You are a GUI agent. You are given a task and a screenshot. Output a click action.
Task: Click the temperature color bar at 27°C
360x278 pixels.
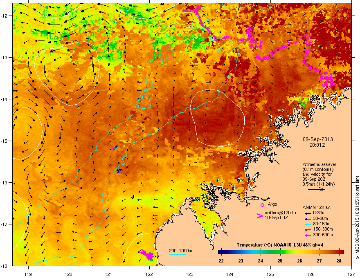point(319,252)
